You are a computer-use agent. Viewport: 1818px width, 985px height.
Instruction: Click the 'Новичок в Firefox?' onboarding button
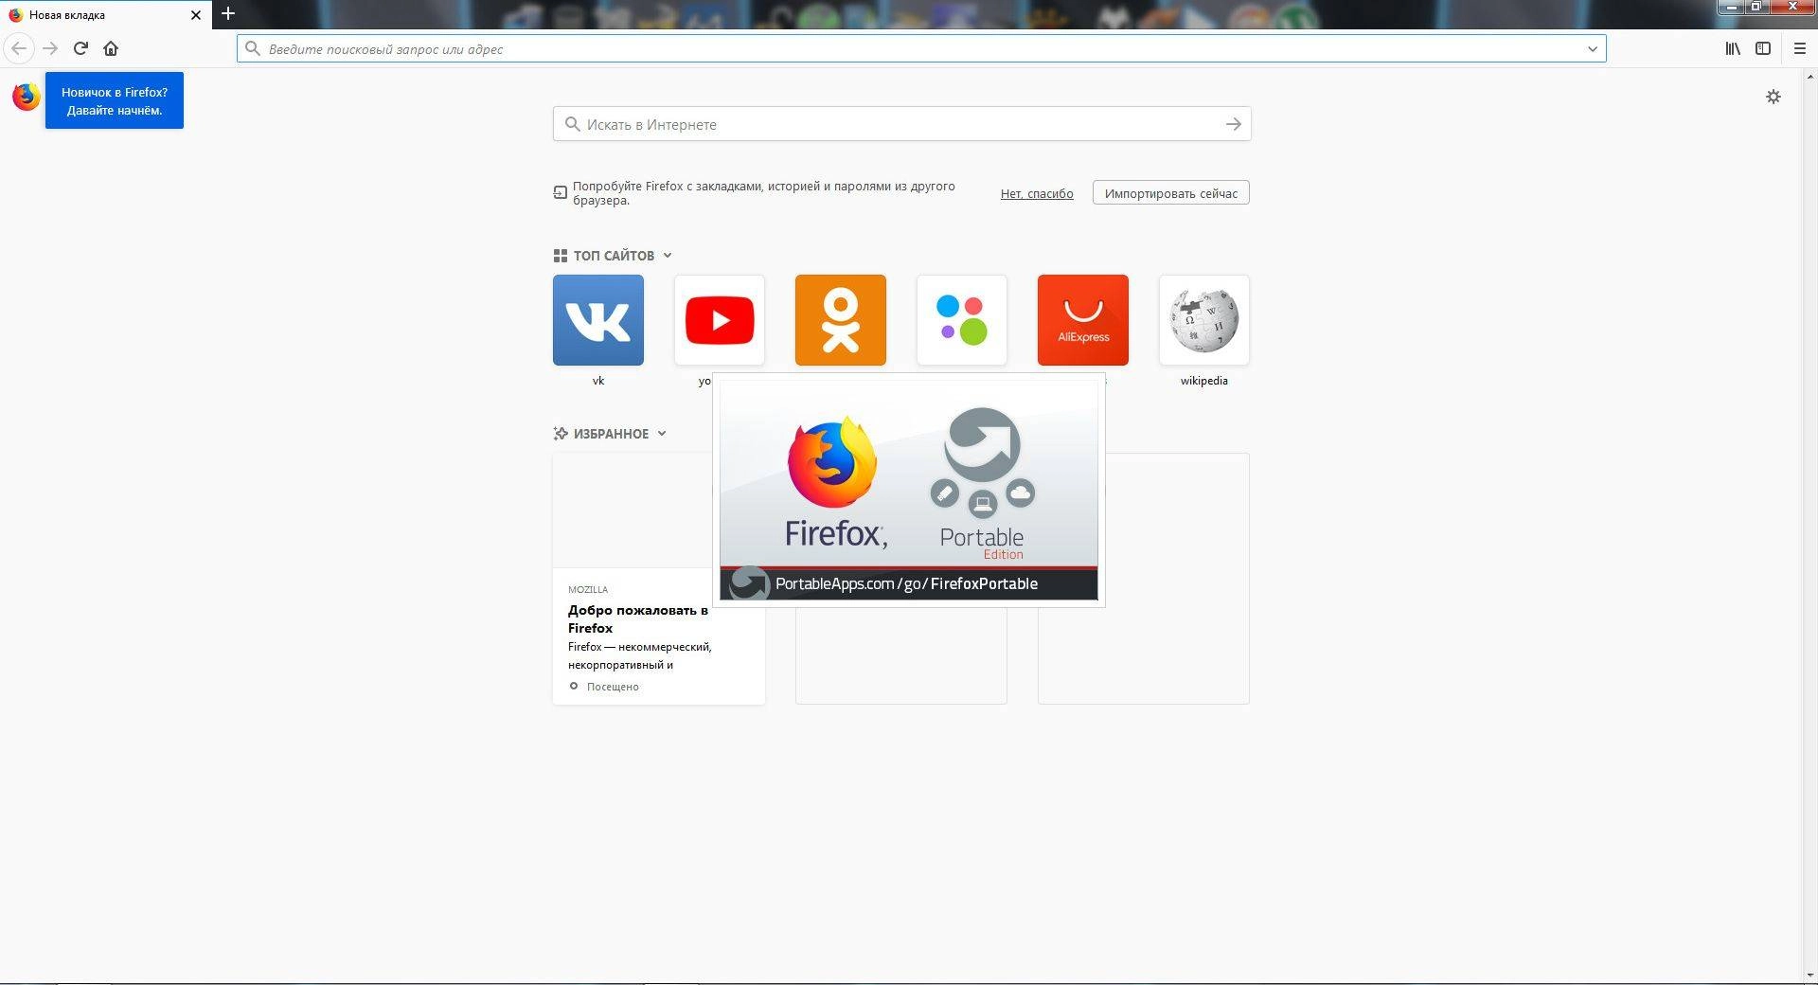pos(115,100)
